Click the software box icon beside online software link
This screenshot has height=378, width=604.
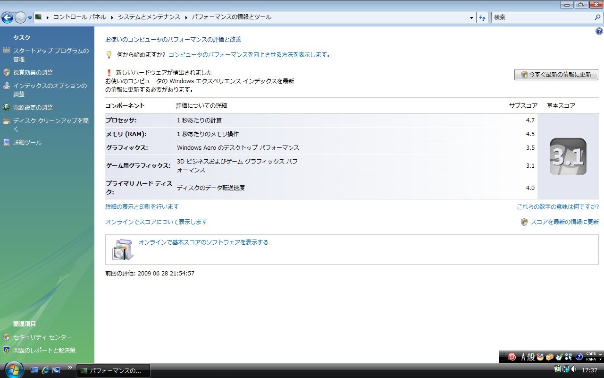[x=123, y=249]
